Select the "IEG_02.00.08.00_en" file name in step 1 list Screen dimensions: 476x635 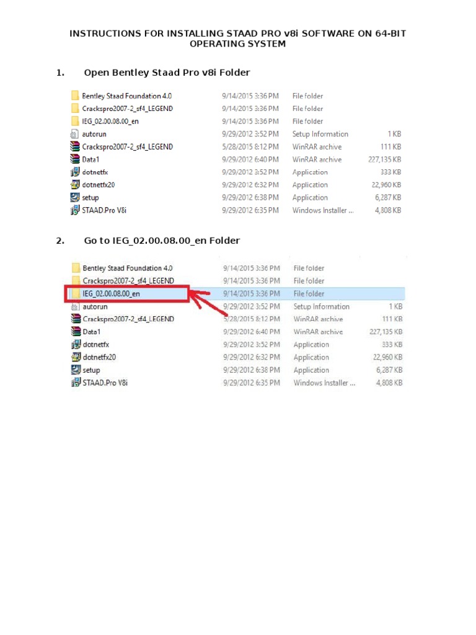[x=110, y=121]
